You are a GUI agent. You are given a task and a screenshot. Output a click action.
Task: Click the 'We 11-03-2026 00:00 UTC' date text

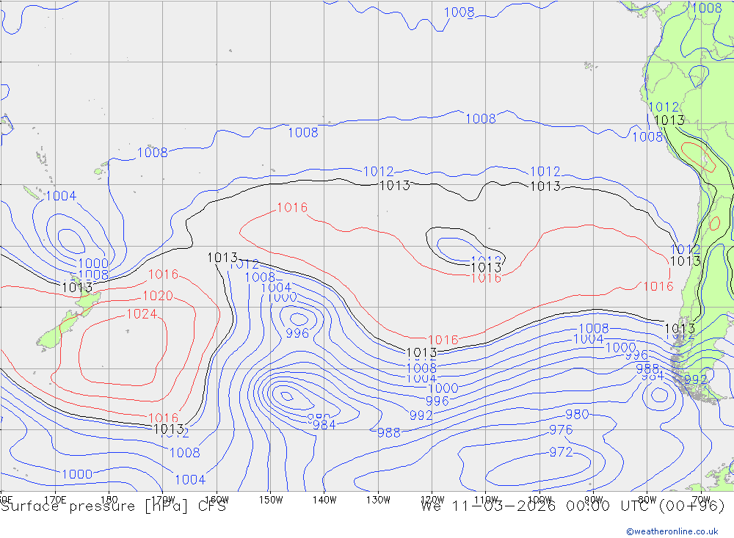coord(537,506)
